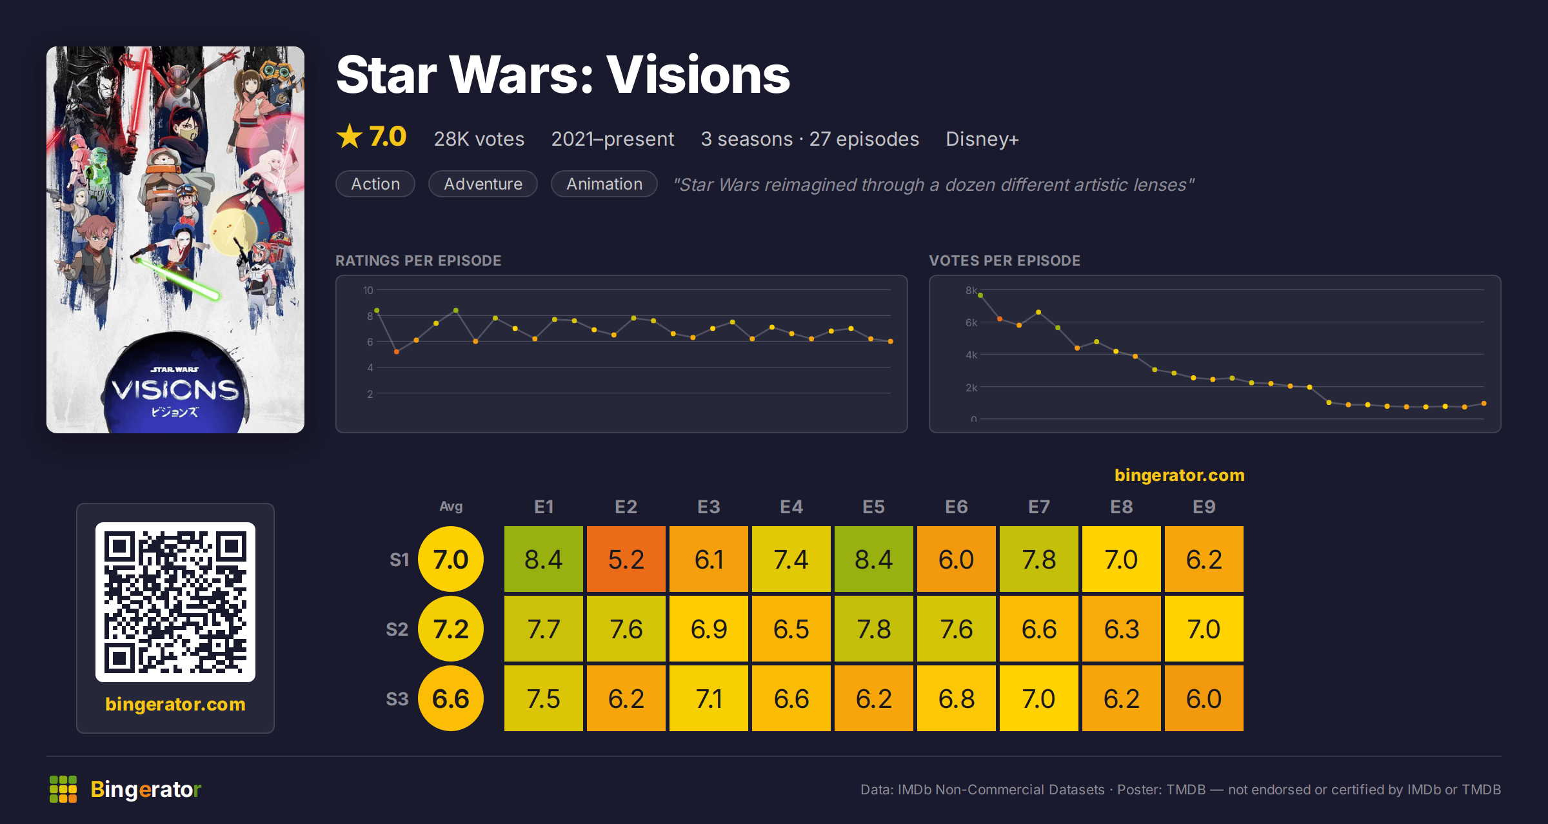The width and height of the screenshot is (1548, 824).
Task: Click the yellow star rating icon
Action: pos(350,137)
